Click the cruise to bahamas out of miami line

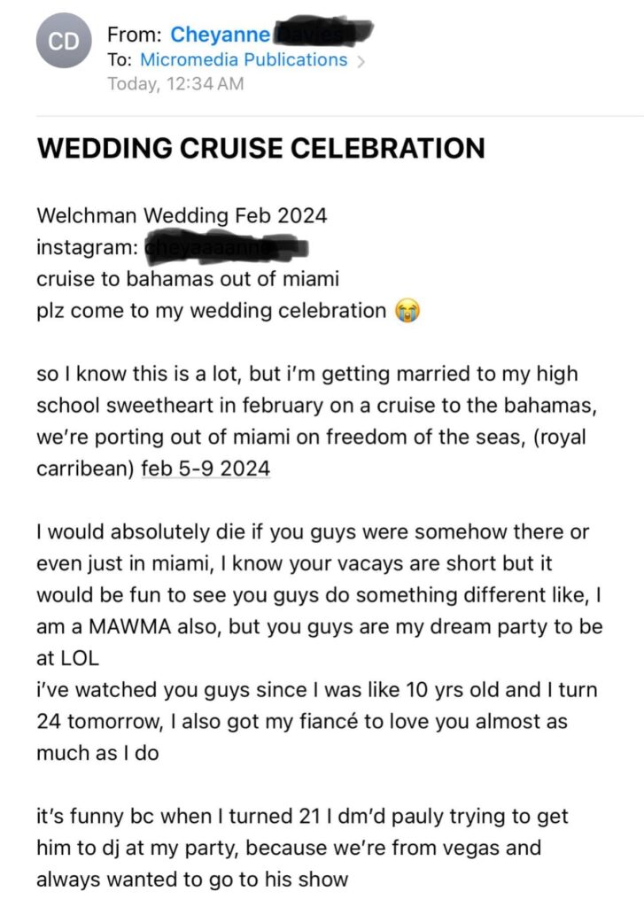(x=188, y=279)
